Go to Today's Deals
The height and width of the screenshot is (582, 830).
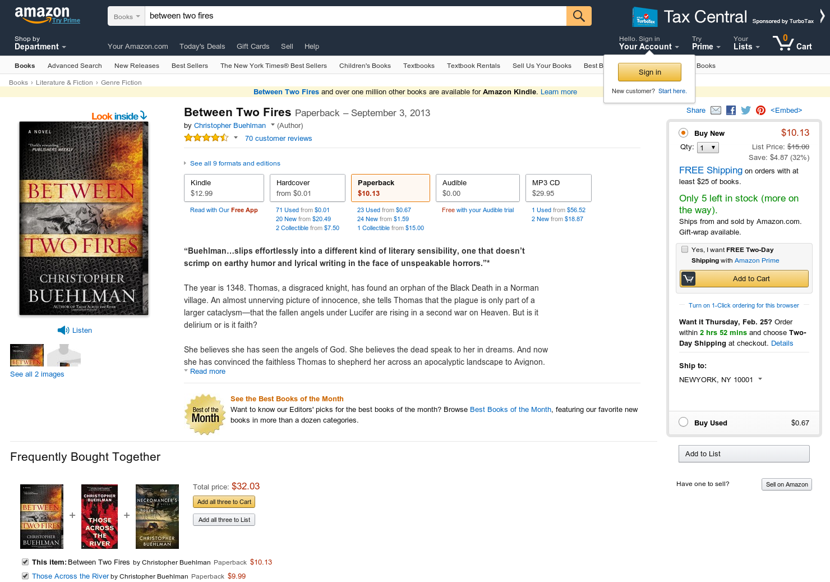[x=202, y=47]
